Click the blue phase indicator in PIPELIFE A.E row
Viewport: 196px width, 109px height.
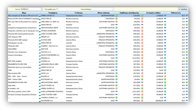coord(116,37)
